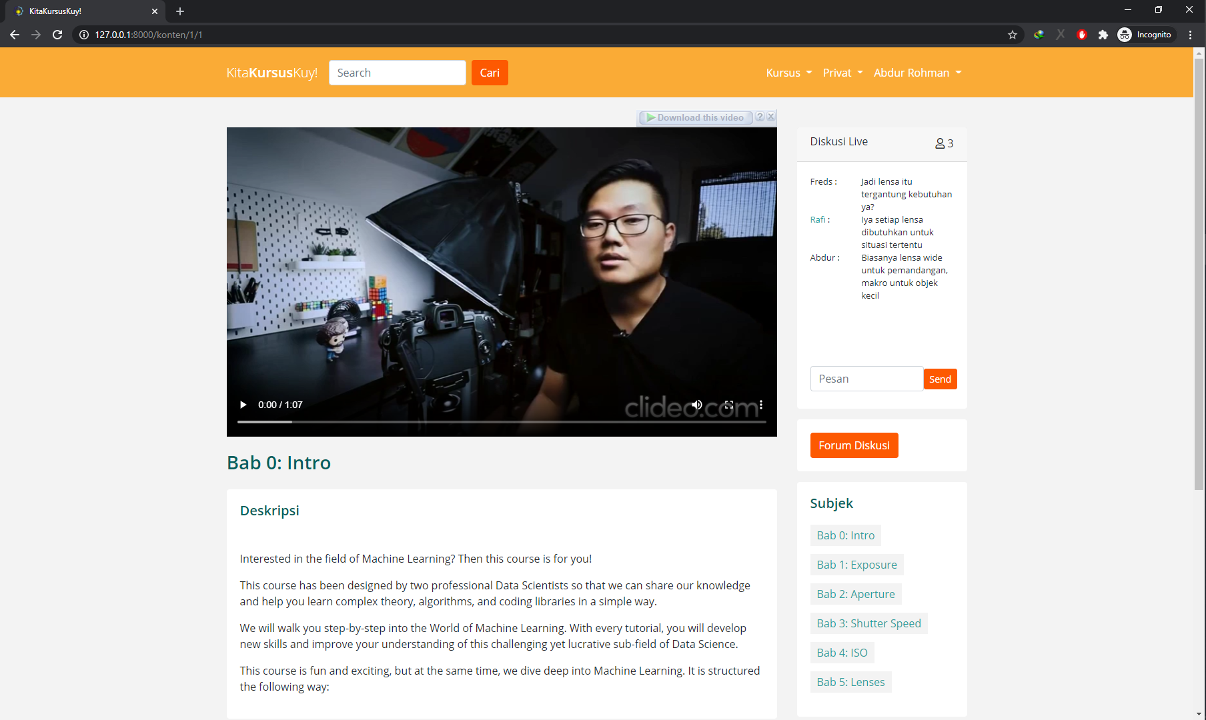Focus the Pesan message field
Screen dimensions: 1206x720
click(x=866, y=379)
